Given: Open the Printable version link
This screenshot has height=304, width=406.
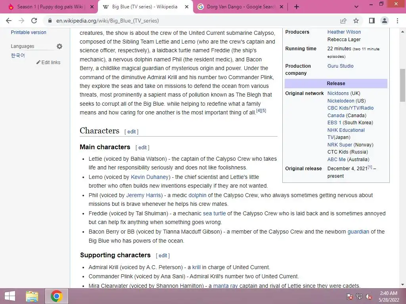Looking at the screenshot, I should pos(29,32).
